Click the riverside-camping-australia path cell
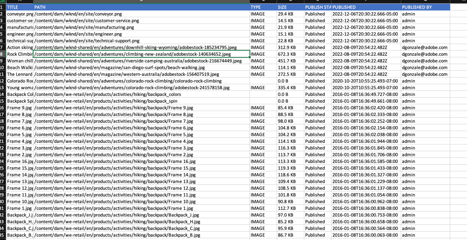 pos(141,61)
